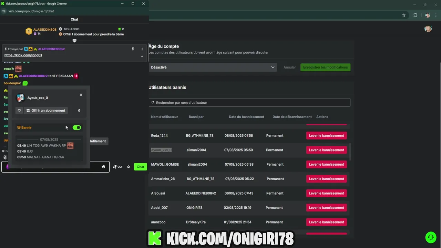Toggle the Bannir switch off

[77, 127]
